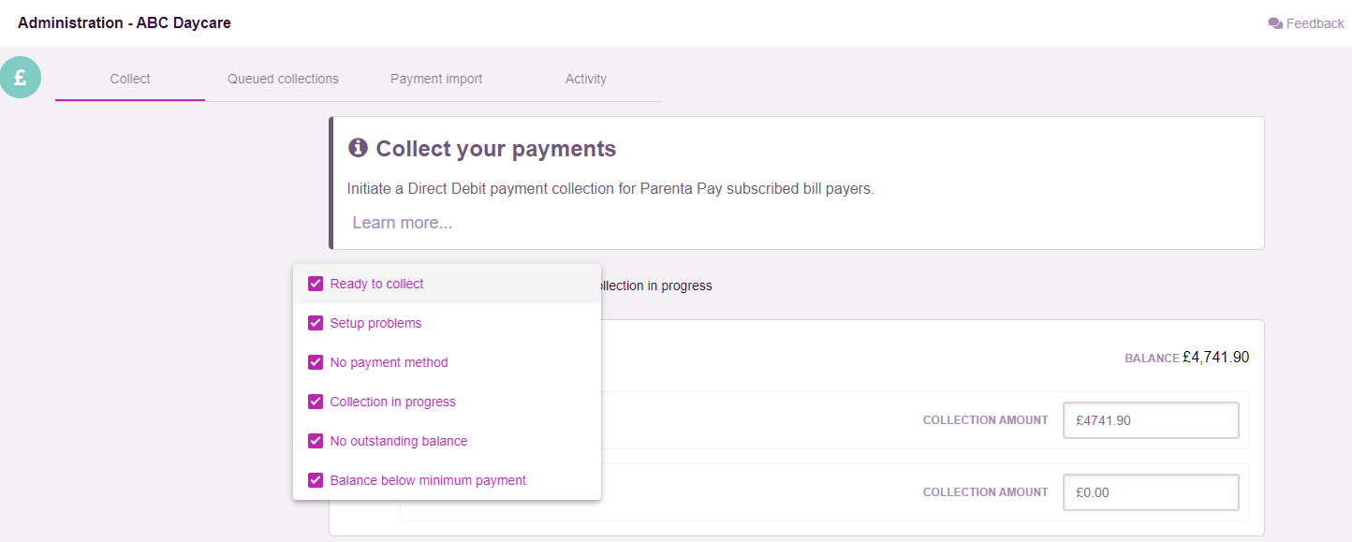The image size is (1352, 542).
Task: Click the £0.00 collection amount field
Action: coord(1151,492)
